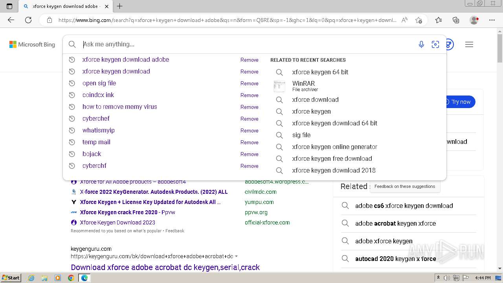Open File Explorer from taskbar
Viewport: 503px width, 283px height.
(44, 278)
